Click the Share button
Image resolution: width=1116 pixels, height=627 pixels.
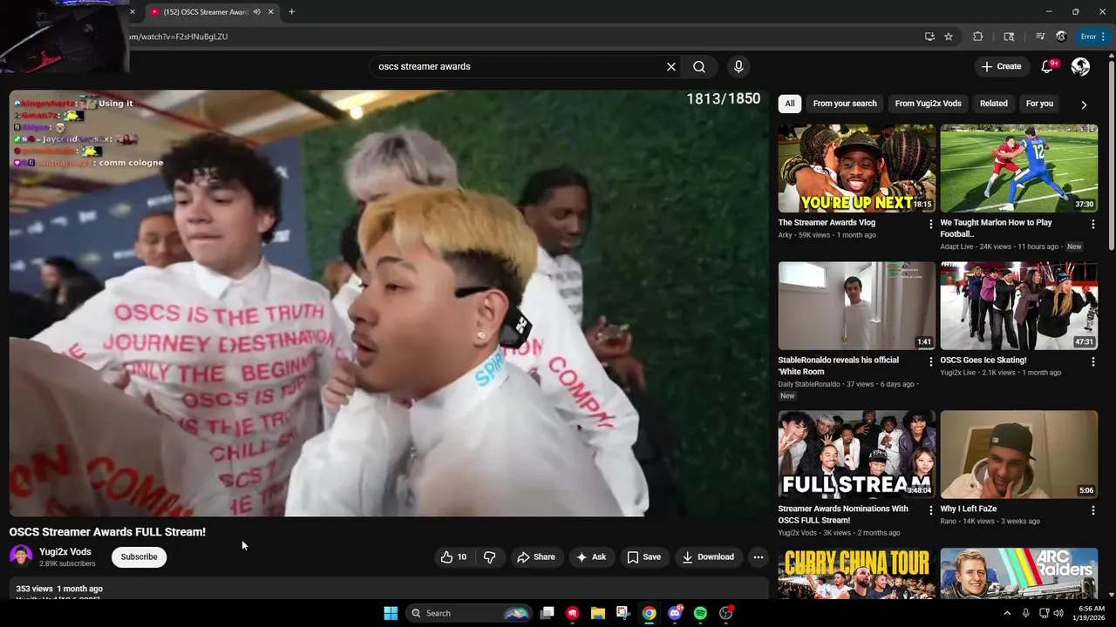(535, 557)
